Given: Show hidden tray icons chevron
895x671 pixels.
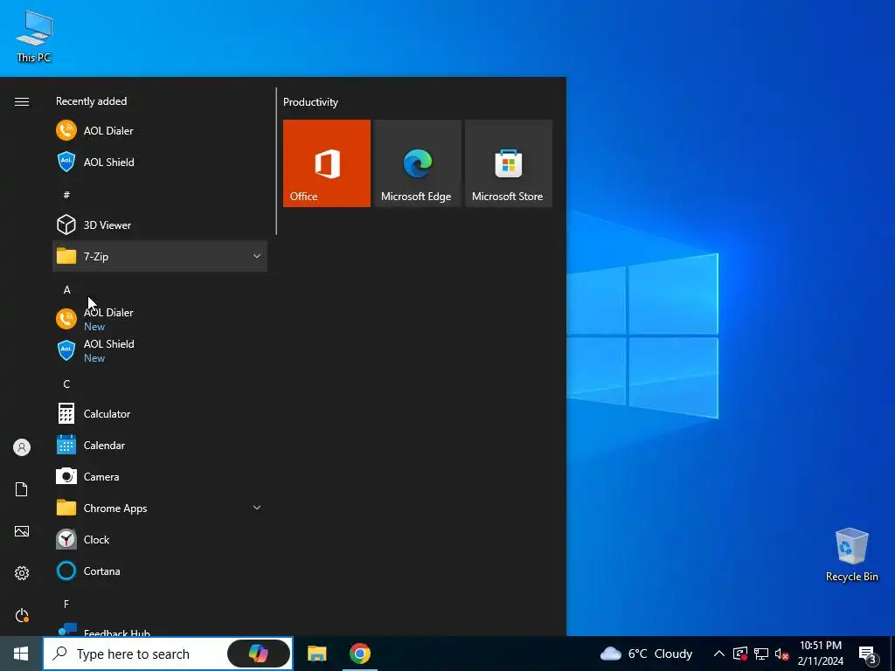Looking at the screenshot, I should pos(719,654).
